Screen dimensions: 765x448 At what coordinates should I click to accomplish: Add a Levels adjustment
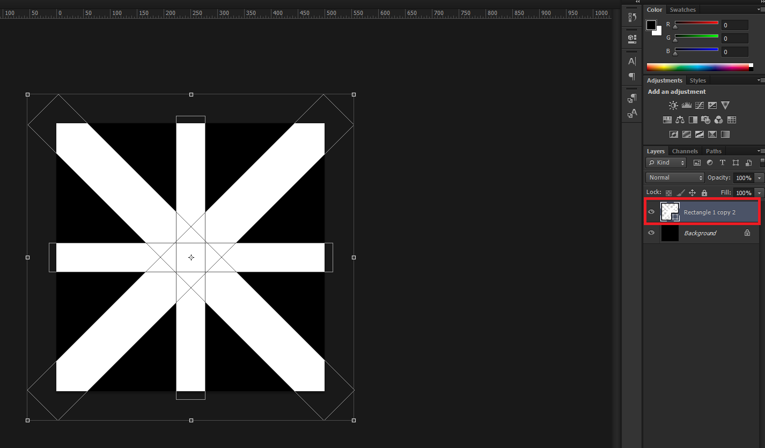tap(686, 106)
